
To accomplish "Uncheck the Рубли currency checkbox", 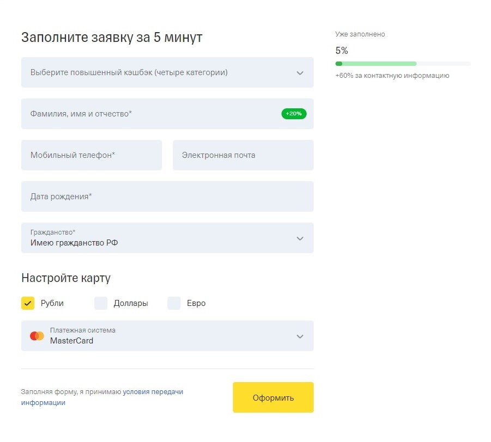I will coord(28,303).
